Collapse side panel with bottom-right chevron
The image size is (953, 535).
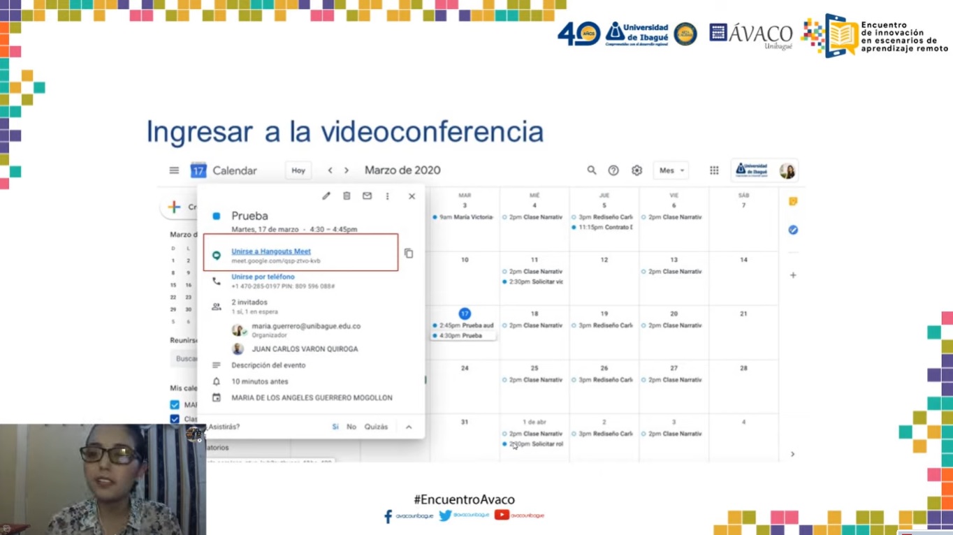[792, 454]
